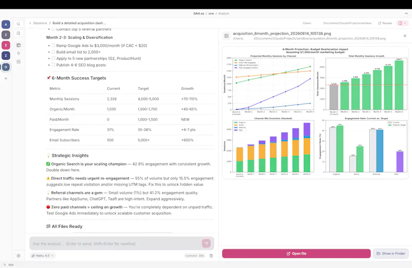Open the command palette ⌘K button
Screen dimensions: 412x268
(406, 13)
